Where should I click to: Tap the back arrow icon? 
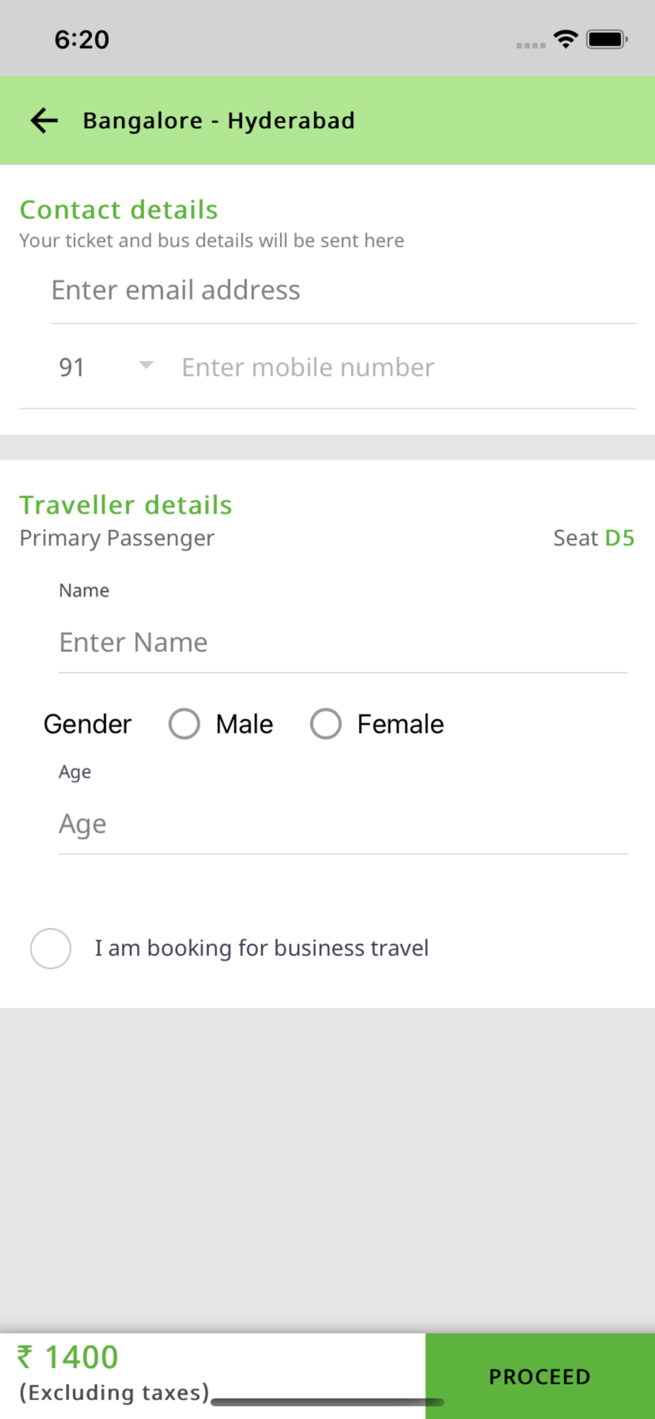[44, 121]
